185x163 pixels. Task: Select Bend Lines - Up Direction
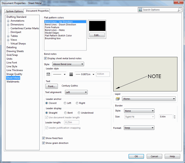tap(65, 22)
